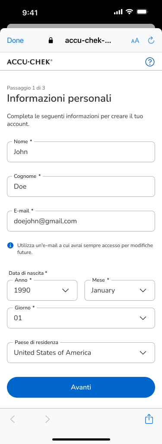Tap the padlock icon in address bar
The height and width of the screenshot is (444, 162).
[x=51, y=40]
